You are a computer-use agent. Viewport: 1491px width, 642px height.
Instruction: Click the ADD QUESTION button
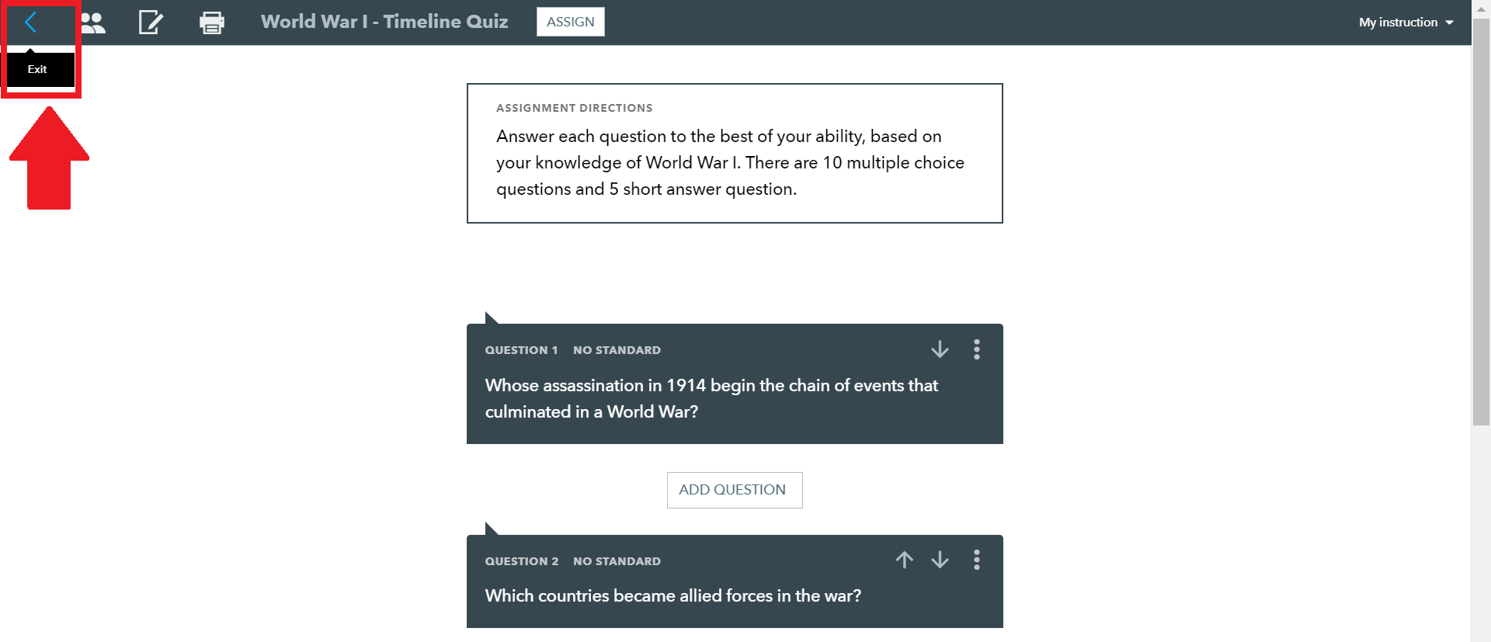click(x=735, y=490)
